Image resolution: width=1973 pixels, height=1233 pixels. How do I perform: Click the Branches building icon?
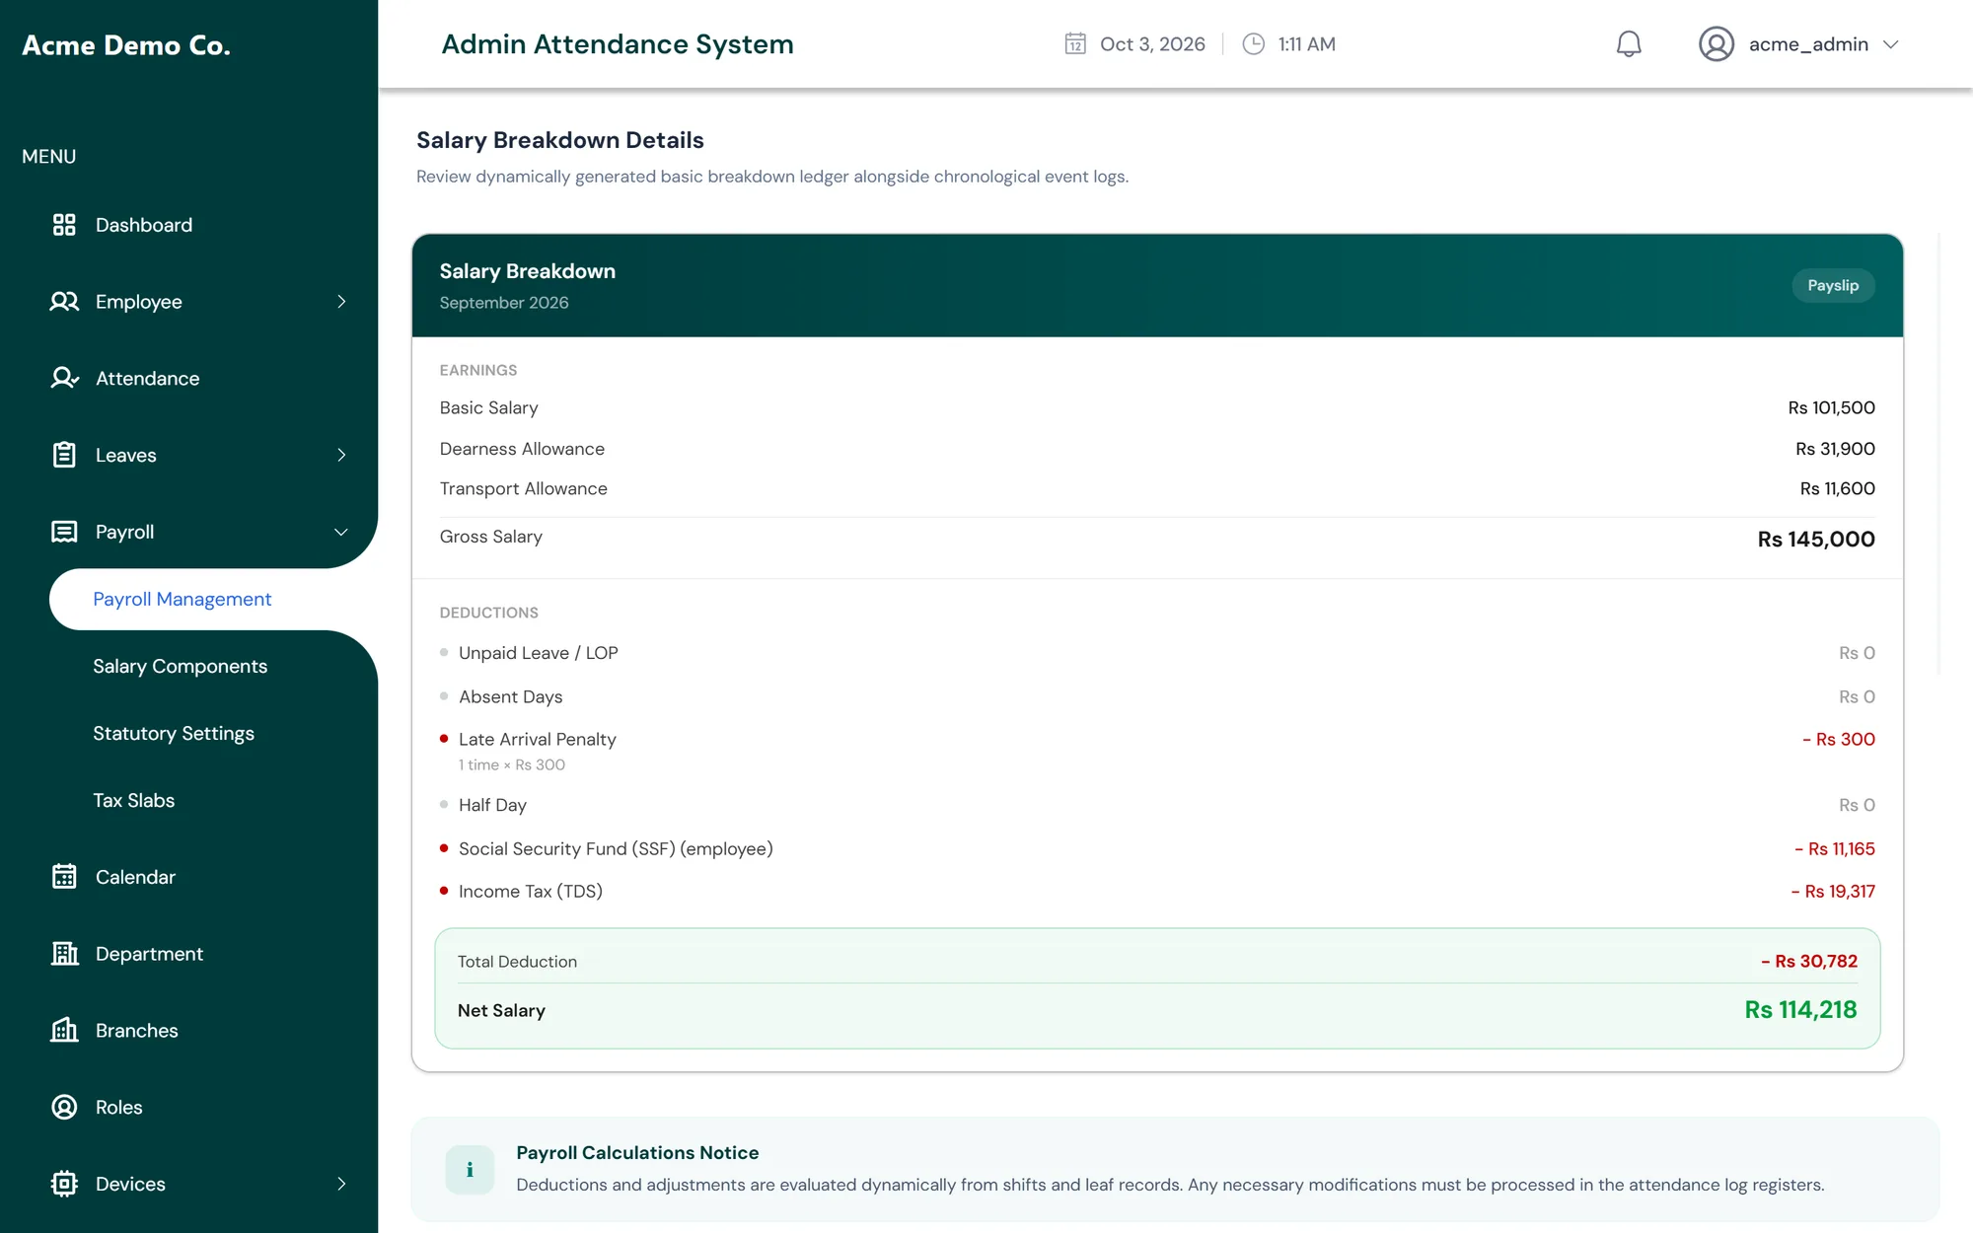coord(64,1031)
